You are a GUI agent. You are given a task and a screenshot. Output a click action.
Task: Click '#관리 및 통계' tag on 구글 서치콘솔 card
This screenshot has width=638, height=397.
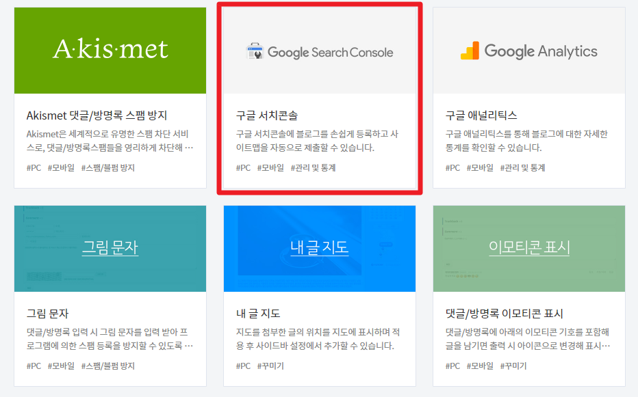(x=314, y=168)
